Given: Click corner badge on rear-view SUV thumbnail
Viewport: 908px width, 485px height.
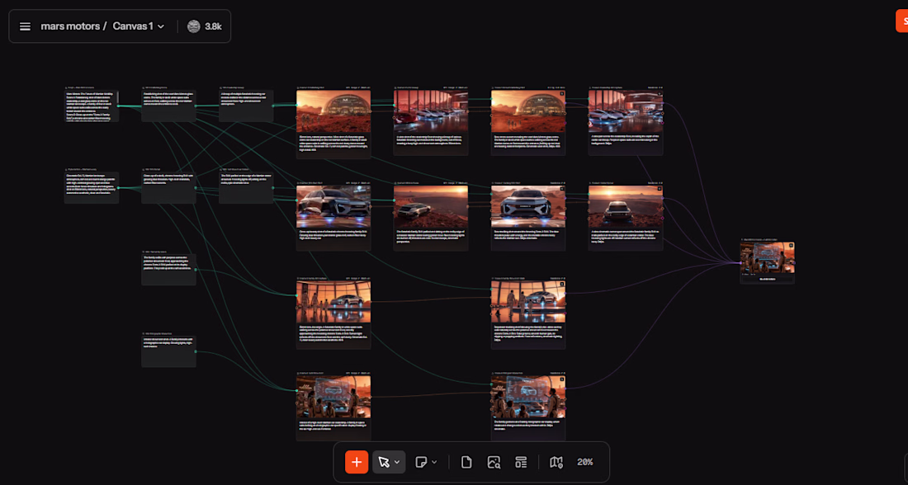Looking at the screenshot, I should (659, 189).
